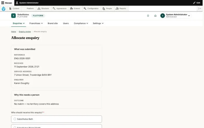Expand the Franchises navigation dropdown

(36, 23)
